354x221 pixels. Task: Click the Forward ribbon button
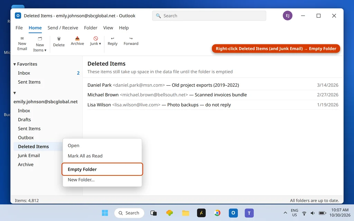[x=131, y=41]
